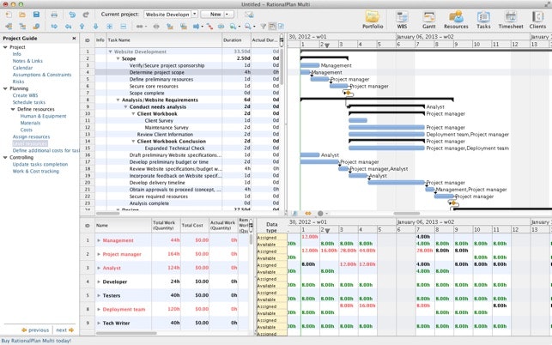
Task: Open Update tasks completion link
Action: pos(40,165)
